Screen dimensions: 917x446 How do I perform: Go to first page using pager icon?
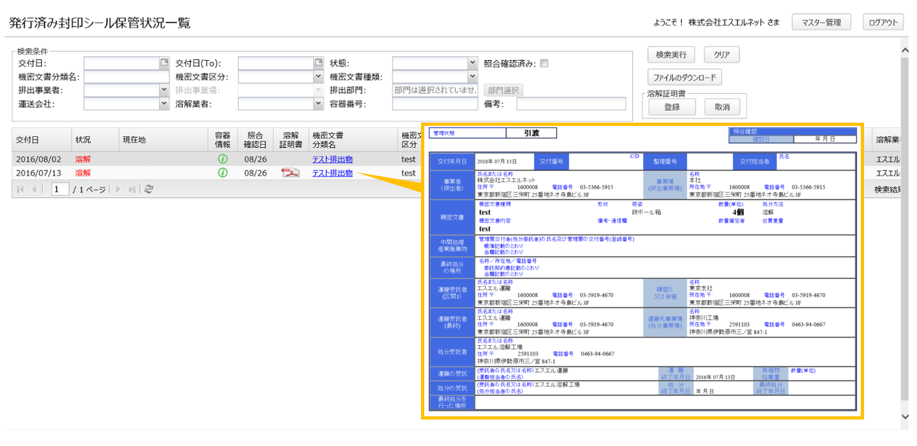point(20,189)
